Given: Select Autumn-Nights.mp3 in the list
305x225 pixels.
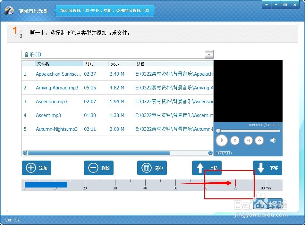Looking at the screenshot, I should click(x=117, y=129).
